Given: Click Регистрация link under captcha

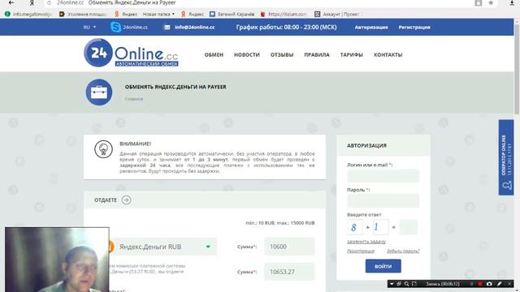Looking at the screenshot, I should pyautogui.click(x=361, y=251).
